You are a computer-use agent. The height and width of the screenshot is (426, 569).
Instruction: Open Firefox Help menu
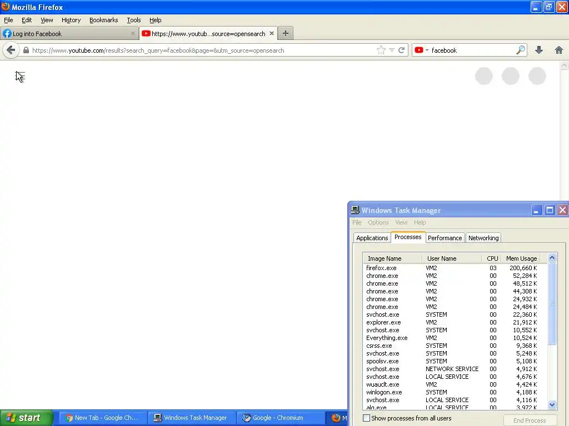tap(156, 20)
